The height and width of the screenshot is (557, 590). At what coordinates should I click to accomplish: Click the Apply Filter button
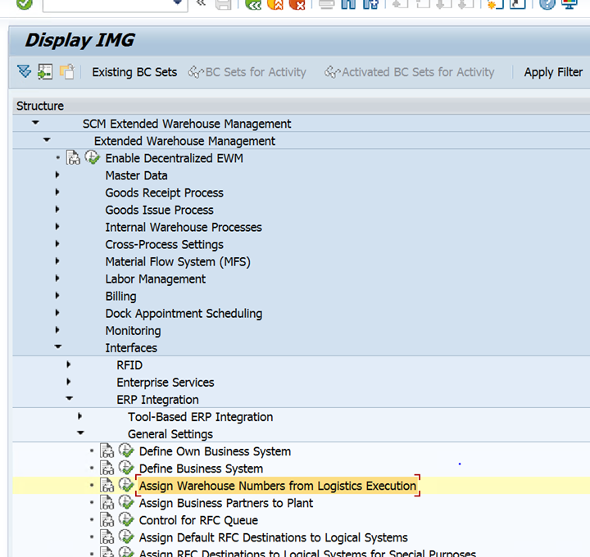click(553, 72)
